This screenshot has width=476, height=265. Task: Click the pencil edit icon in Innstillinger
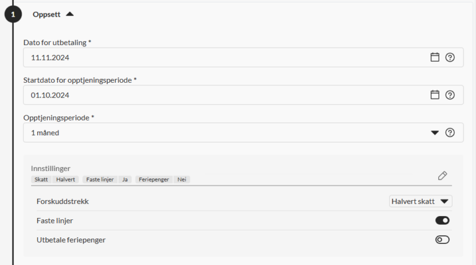[x=443, y=175]
